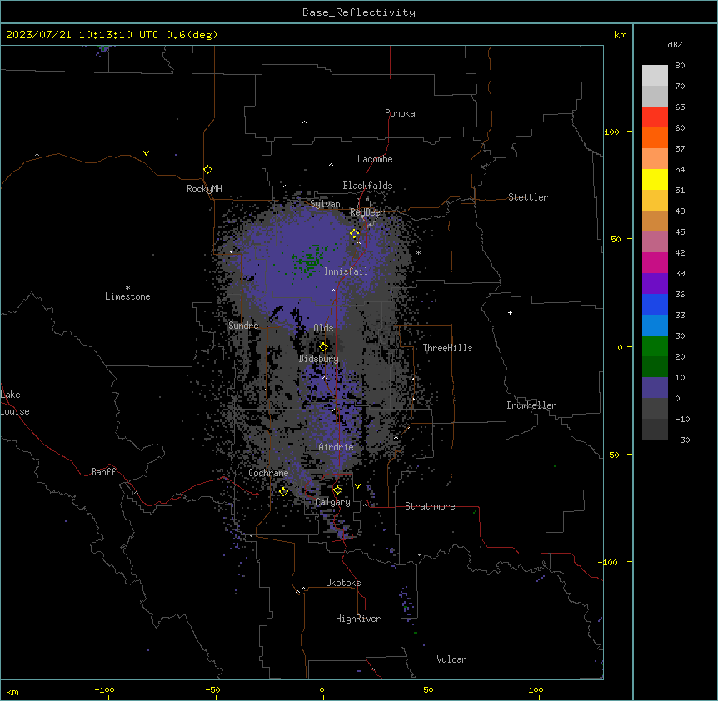Click the Drumheller city label
This screenshot has width=718, height=701.
531,405
